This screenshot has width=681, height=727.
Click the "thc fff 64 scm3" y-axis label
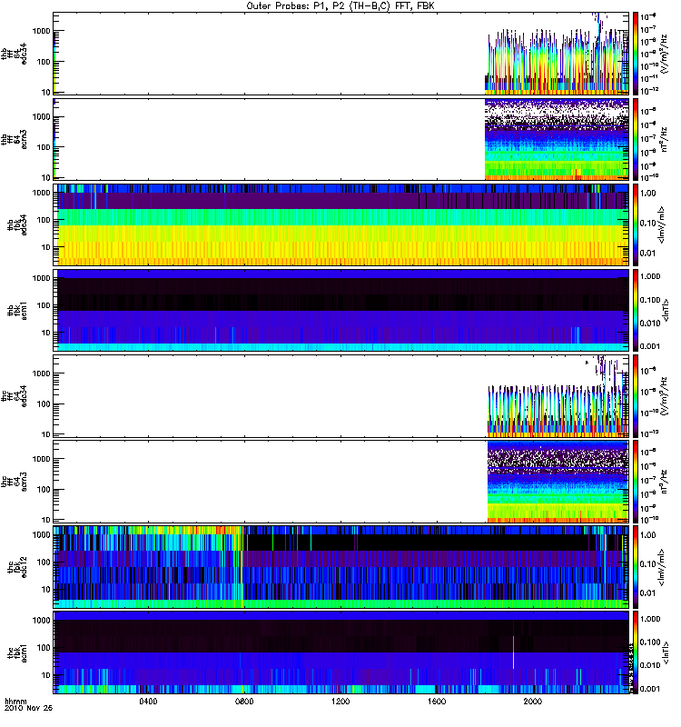(x=15, y=482)
